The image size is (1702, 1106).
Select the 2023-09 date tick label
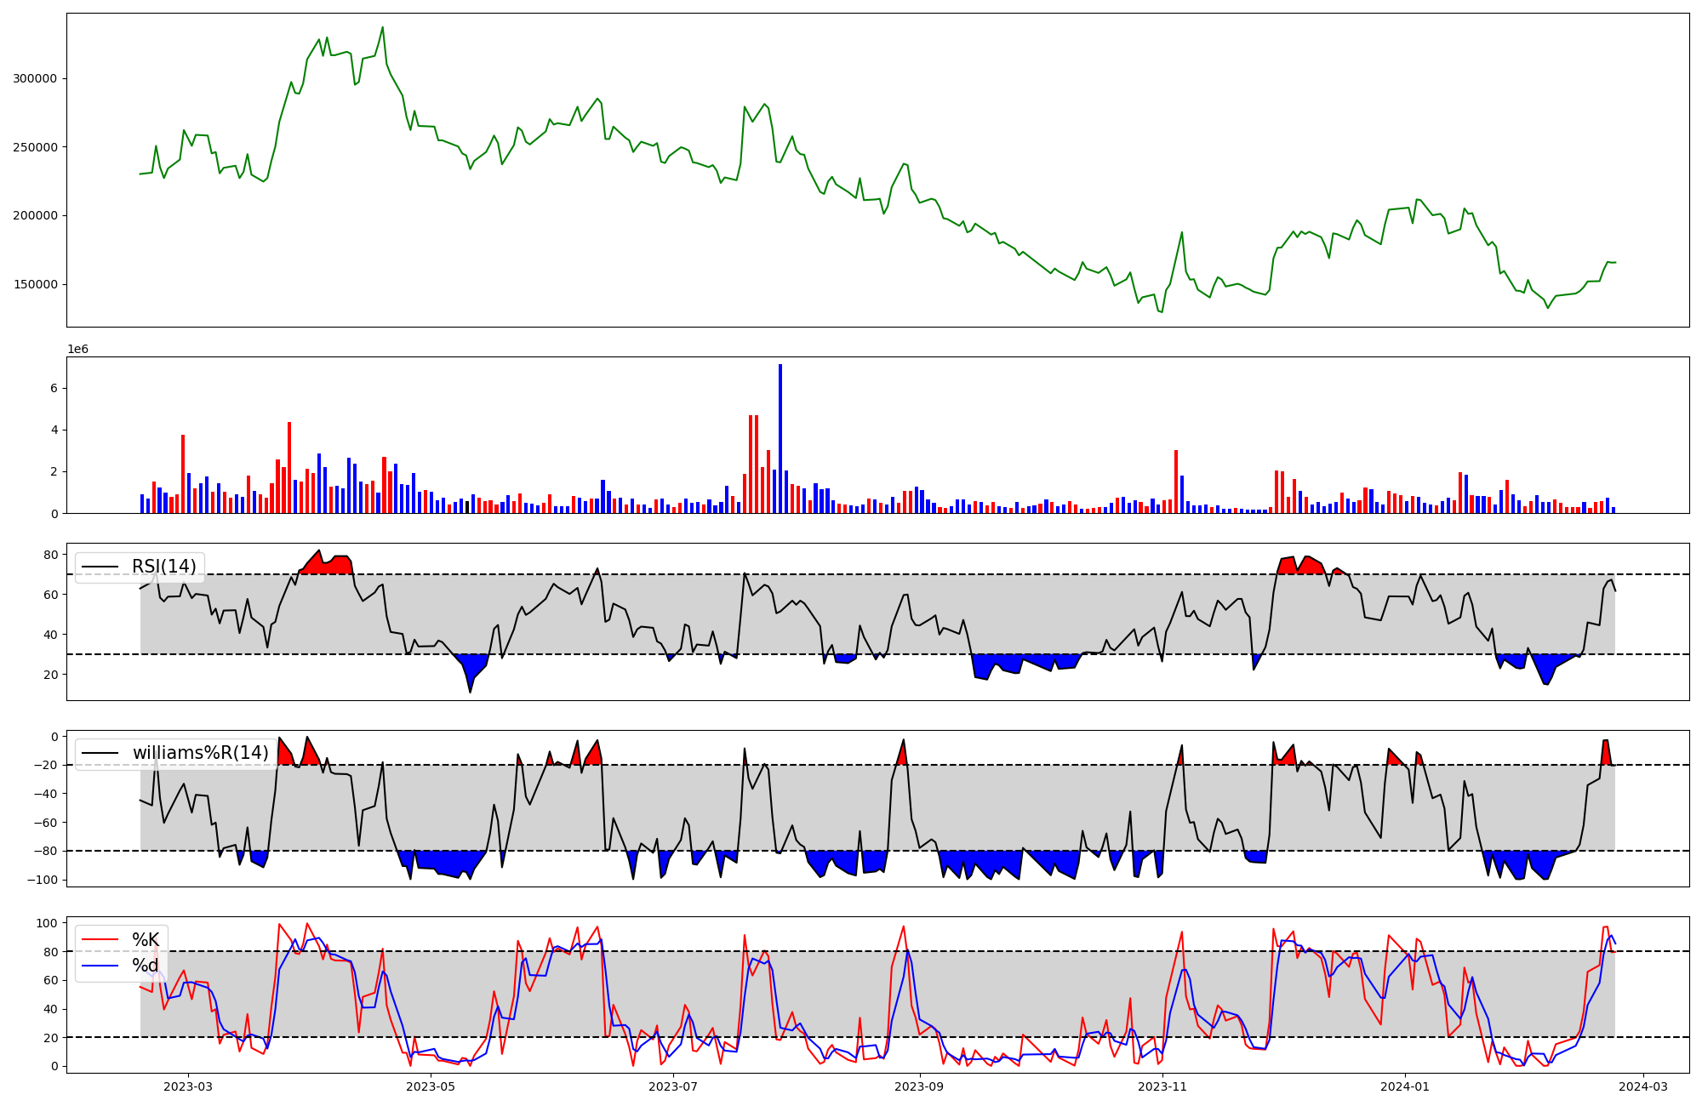(x=920, y=1086)
